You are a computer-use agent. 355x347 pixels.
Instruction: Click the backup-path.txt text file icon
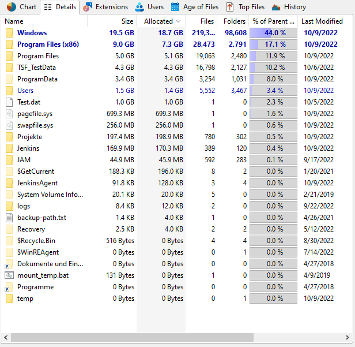coord(9,218)
